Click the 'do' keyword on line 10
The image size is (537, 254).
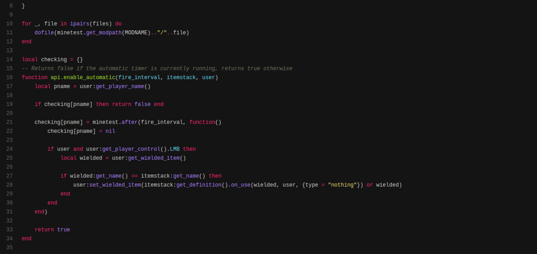(x=118, y=23)
